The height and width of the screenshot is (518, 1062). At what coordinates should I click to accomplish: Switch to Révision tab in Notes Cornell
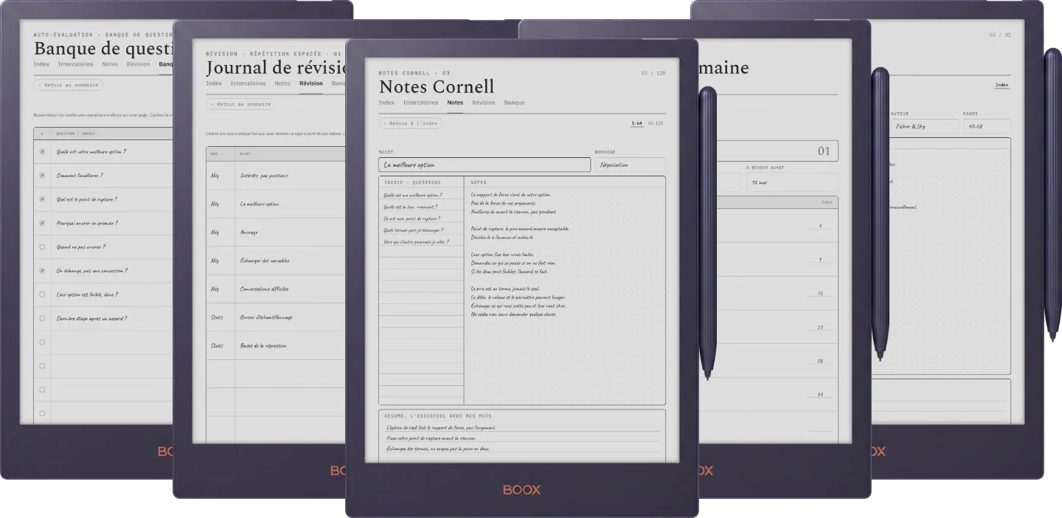(x=484, y=103)
